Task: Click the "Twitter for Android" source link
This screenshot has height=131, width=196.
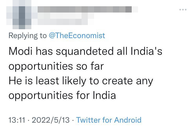Action: tap(108, 120)
